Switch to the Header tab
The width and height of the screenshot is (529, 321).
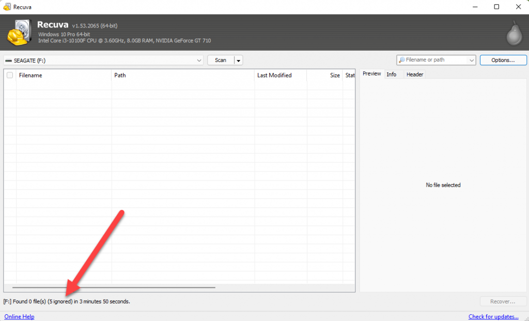point(414,74)
